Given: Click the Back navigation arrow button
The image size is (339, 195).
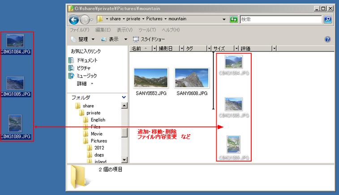Looking at the screenshot, I should point(74,20).
